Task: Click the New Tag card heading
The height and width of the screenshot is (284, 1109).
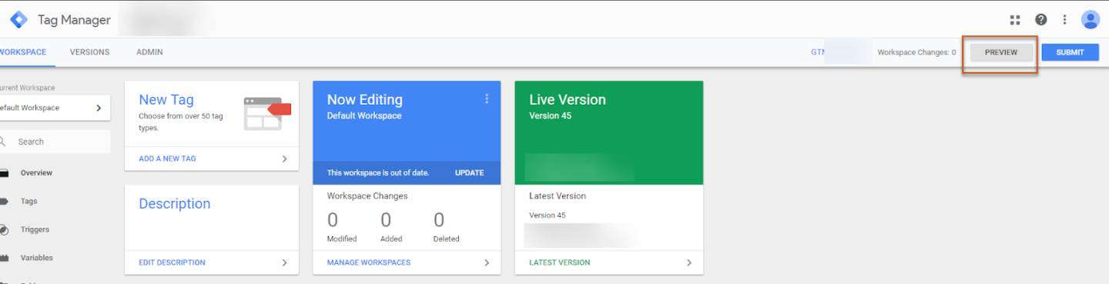Action: coord(166,100)
